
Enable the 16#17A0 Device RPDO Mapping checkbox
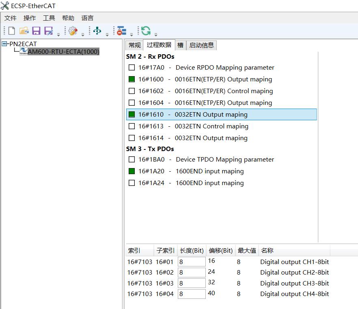pos(131,67)
